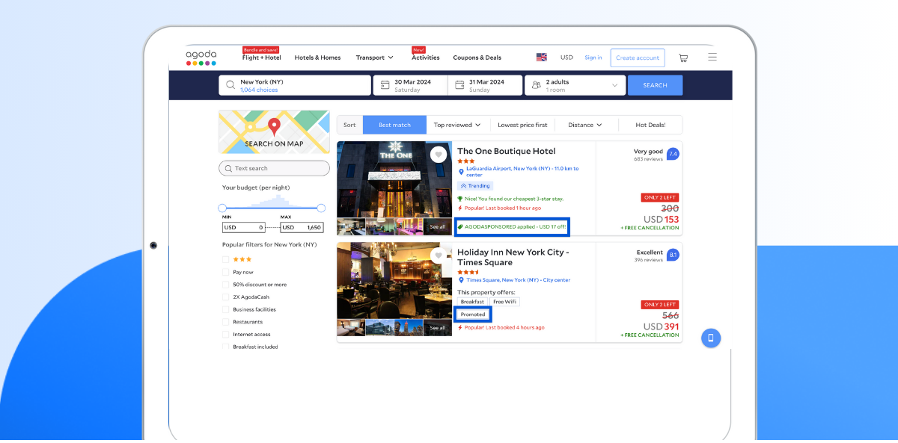This screenshot has width=898, height=443.
Task: Check the 3-star filter checkbox
Action: pos(225,259)
